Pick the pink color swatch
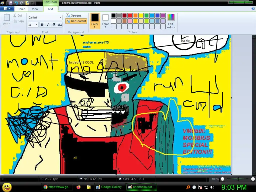The height and width of the screenshot is (192, 256). pos(130,21)
